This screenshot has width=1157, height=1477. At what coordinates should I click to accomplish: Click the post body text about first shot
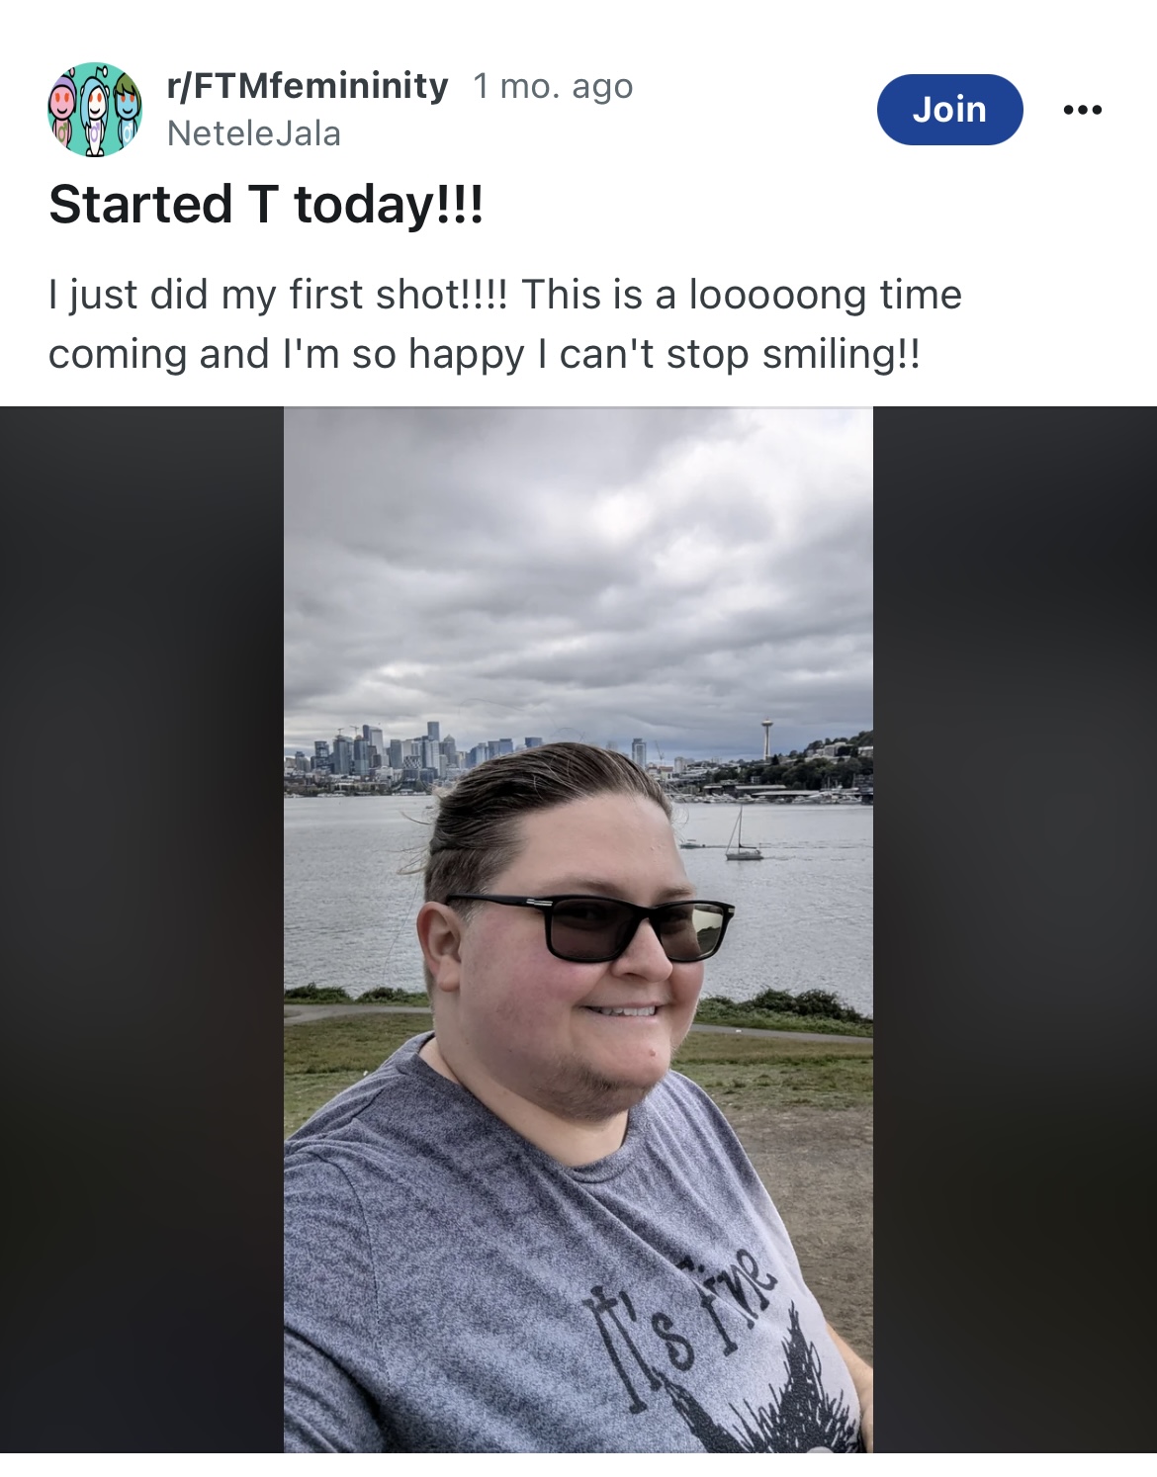(504, 324)
